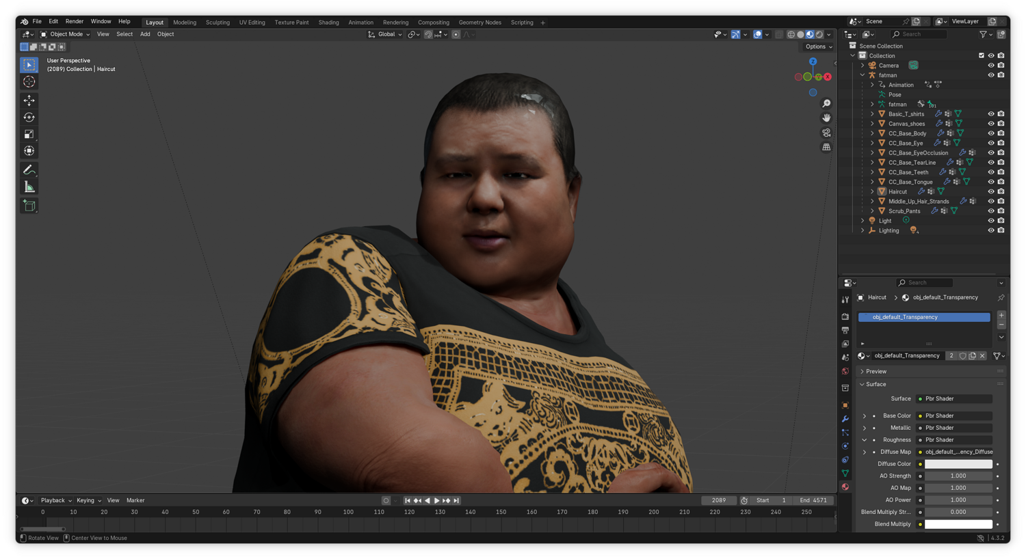Switch to Wireframe viewport shading
The height and width of the screenshot is (559, 1026).
click(791, 34)
